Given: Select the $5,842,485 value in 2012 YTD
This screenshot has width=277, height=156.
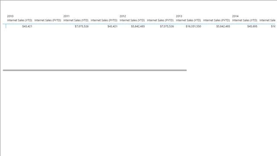Looking at the screenshot, I should click(x=138, y=26).
